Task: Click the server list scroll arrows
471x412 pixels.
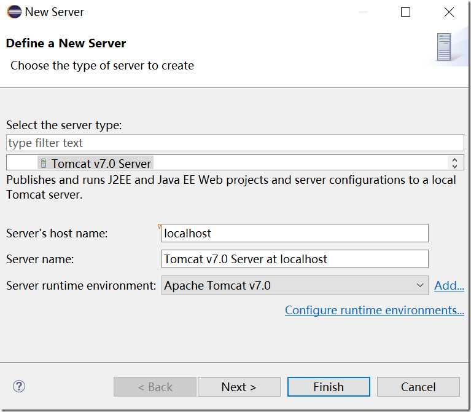Action: 454,163
